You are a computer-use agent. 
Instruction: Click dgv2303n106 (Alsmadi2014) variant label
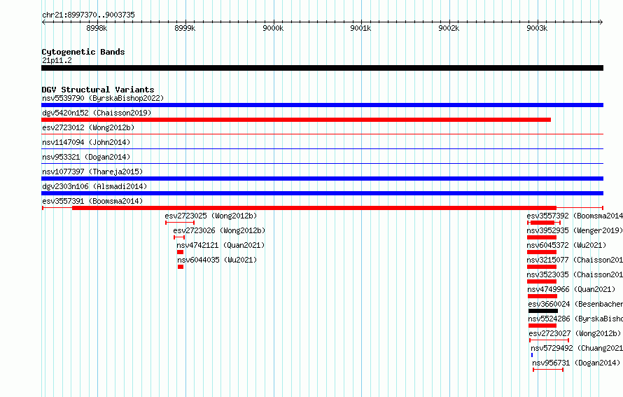[94, 186]
